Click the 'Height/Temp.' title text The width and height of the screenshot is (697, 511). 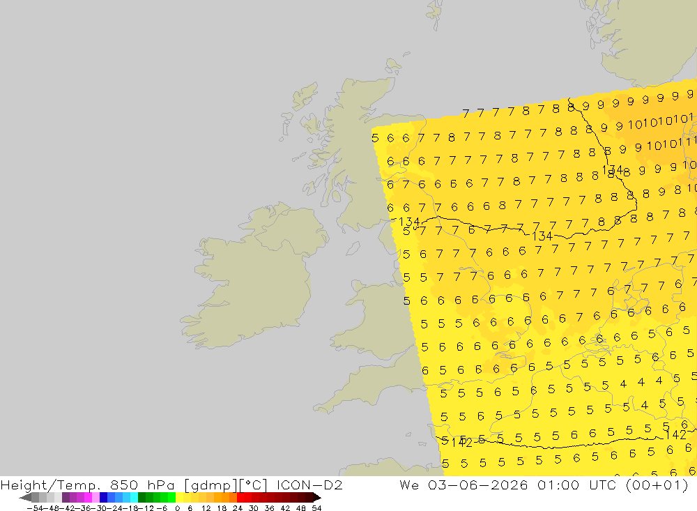pyautogui.click(x=50, y=485)
